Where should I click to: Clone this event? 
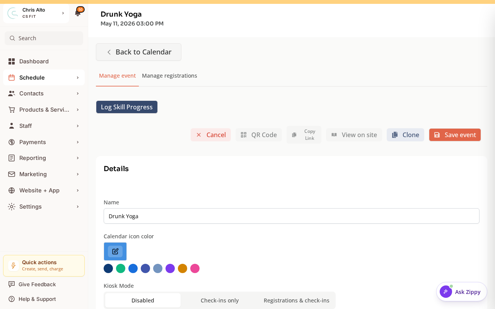point(405,135)
